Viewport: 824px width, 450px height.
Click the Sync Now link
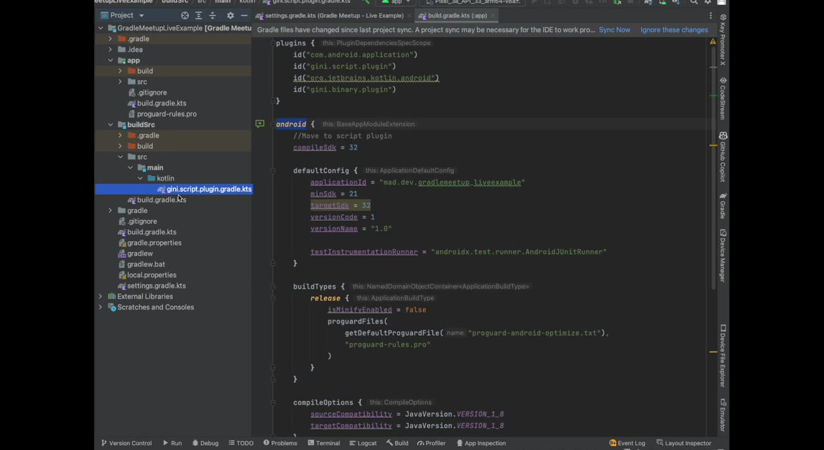point(614,30)
